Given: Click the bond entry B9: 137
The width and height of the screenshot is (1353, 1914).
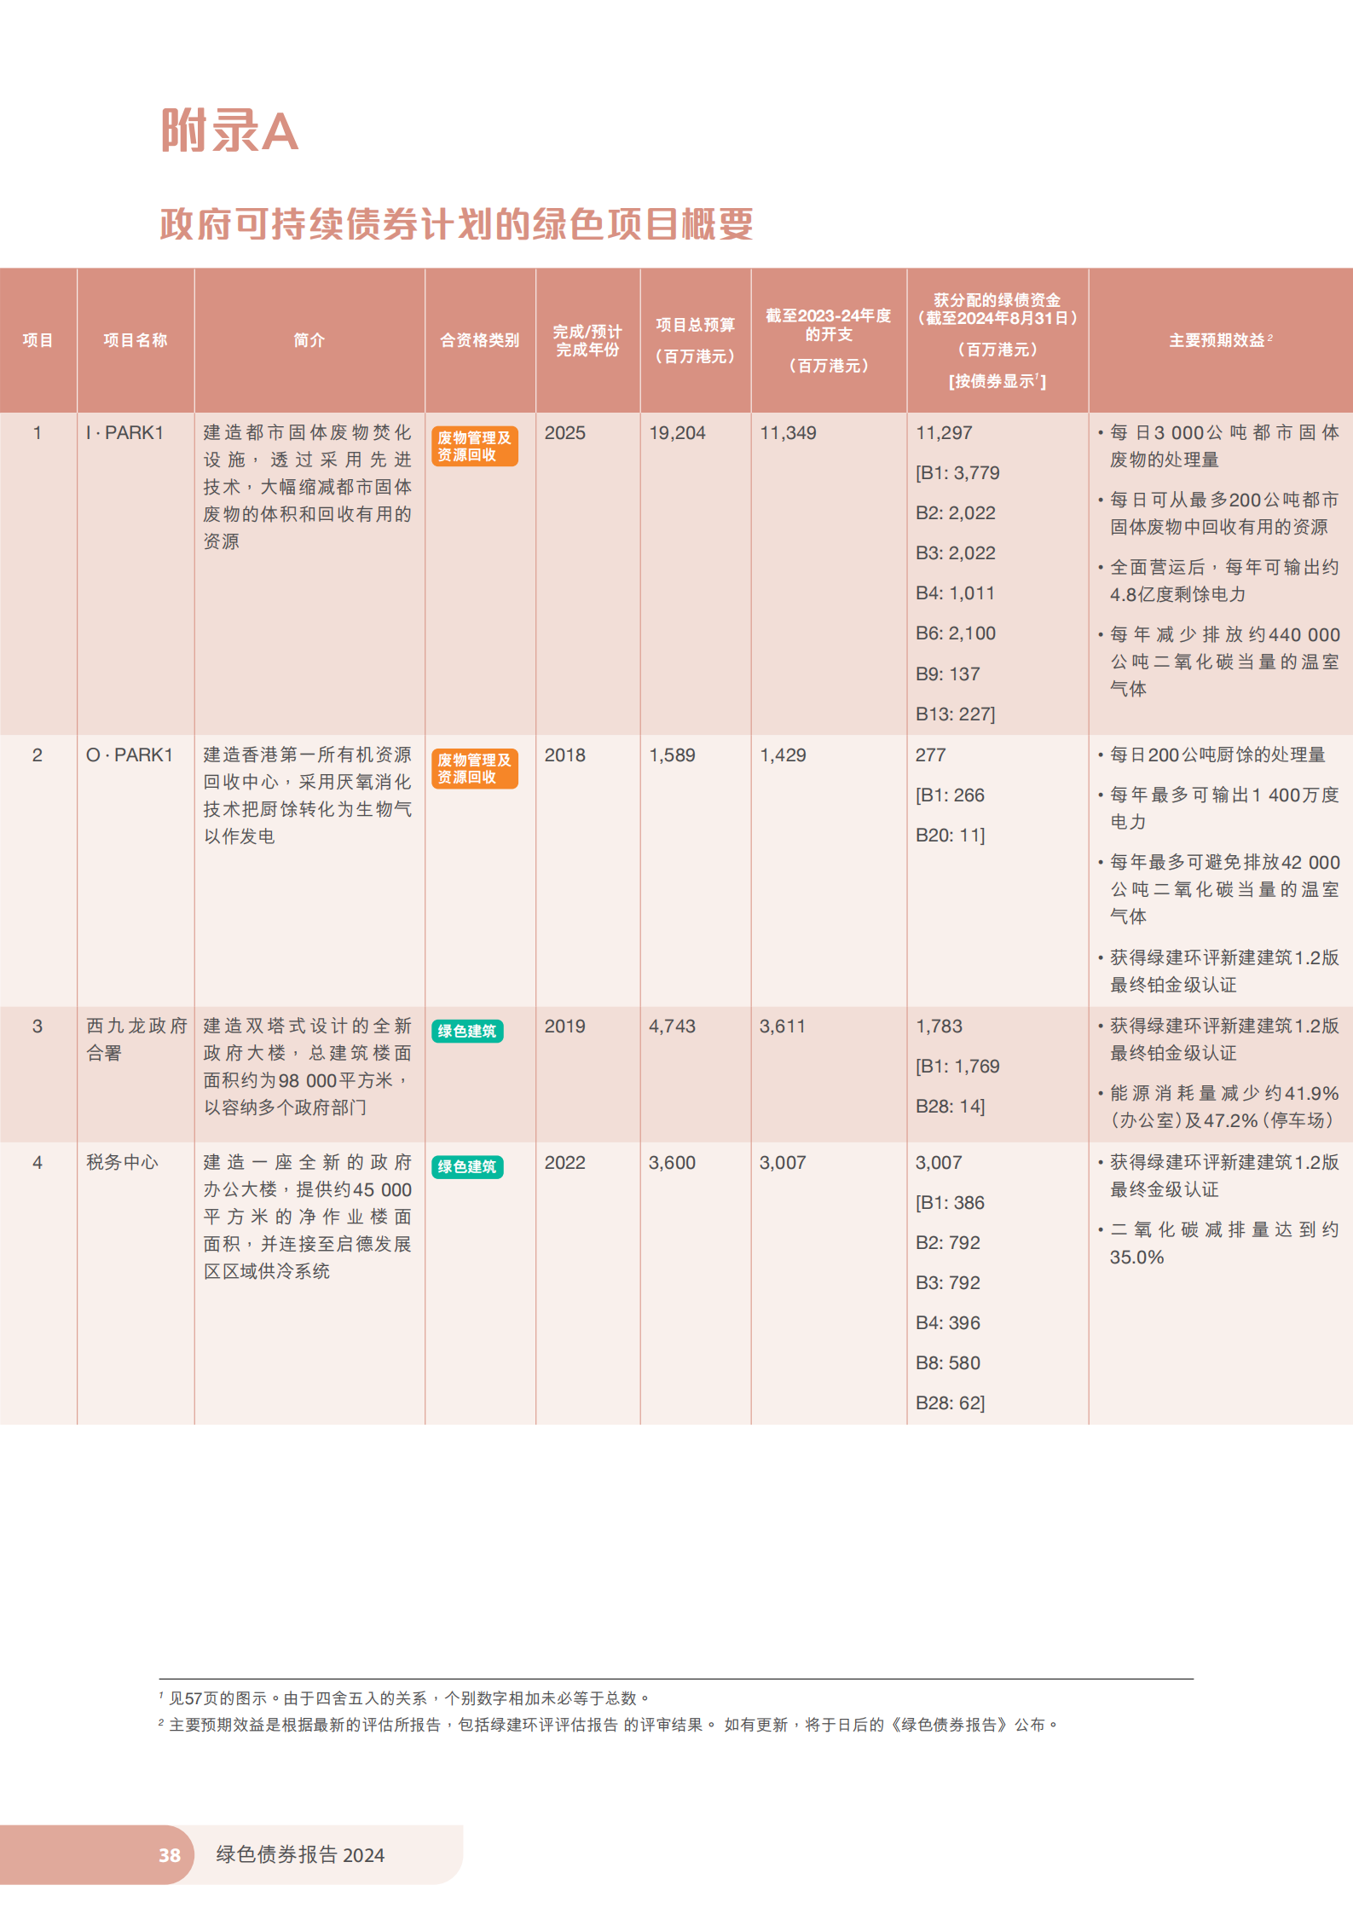Looking at the screenshot, I should [948, 674].
